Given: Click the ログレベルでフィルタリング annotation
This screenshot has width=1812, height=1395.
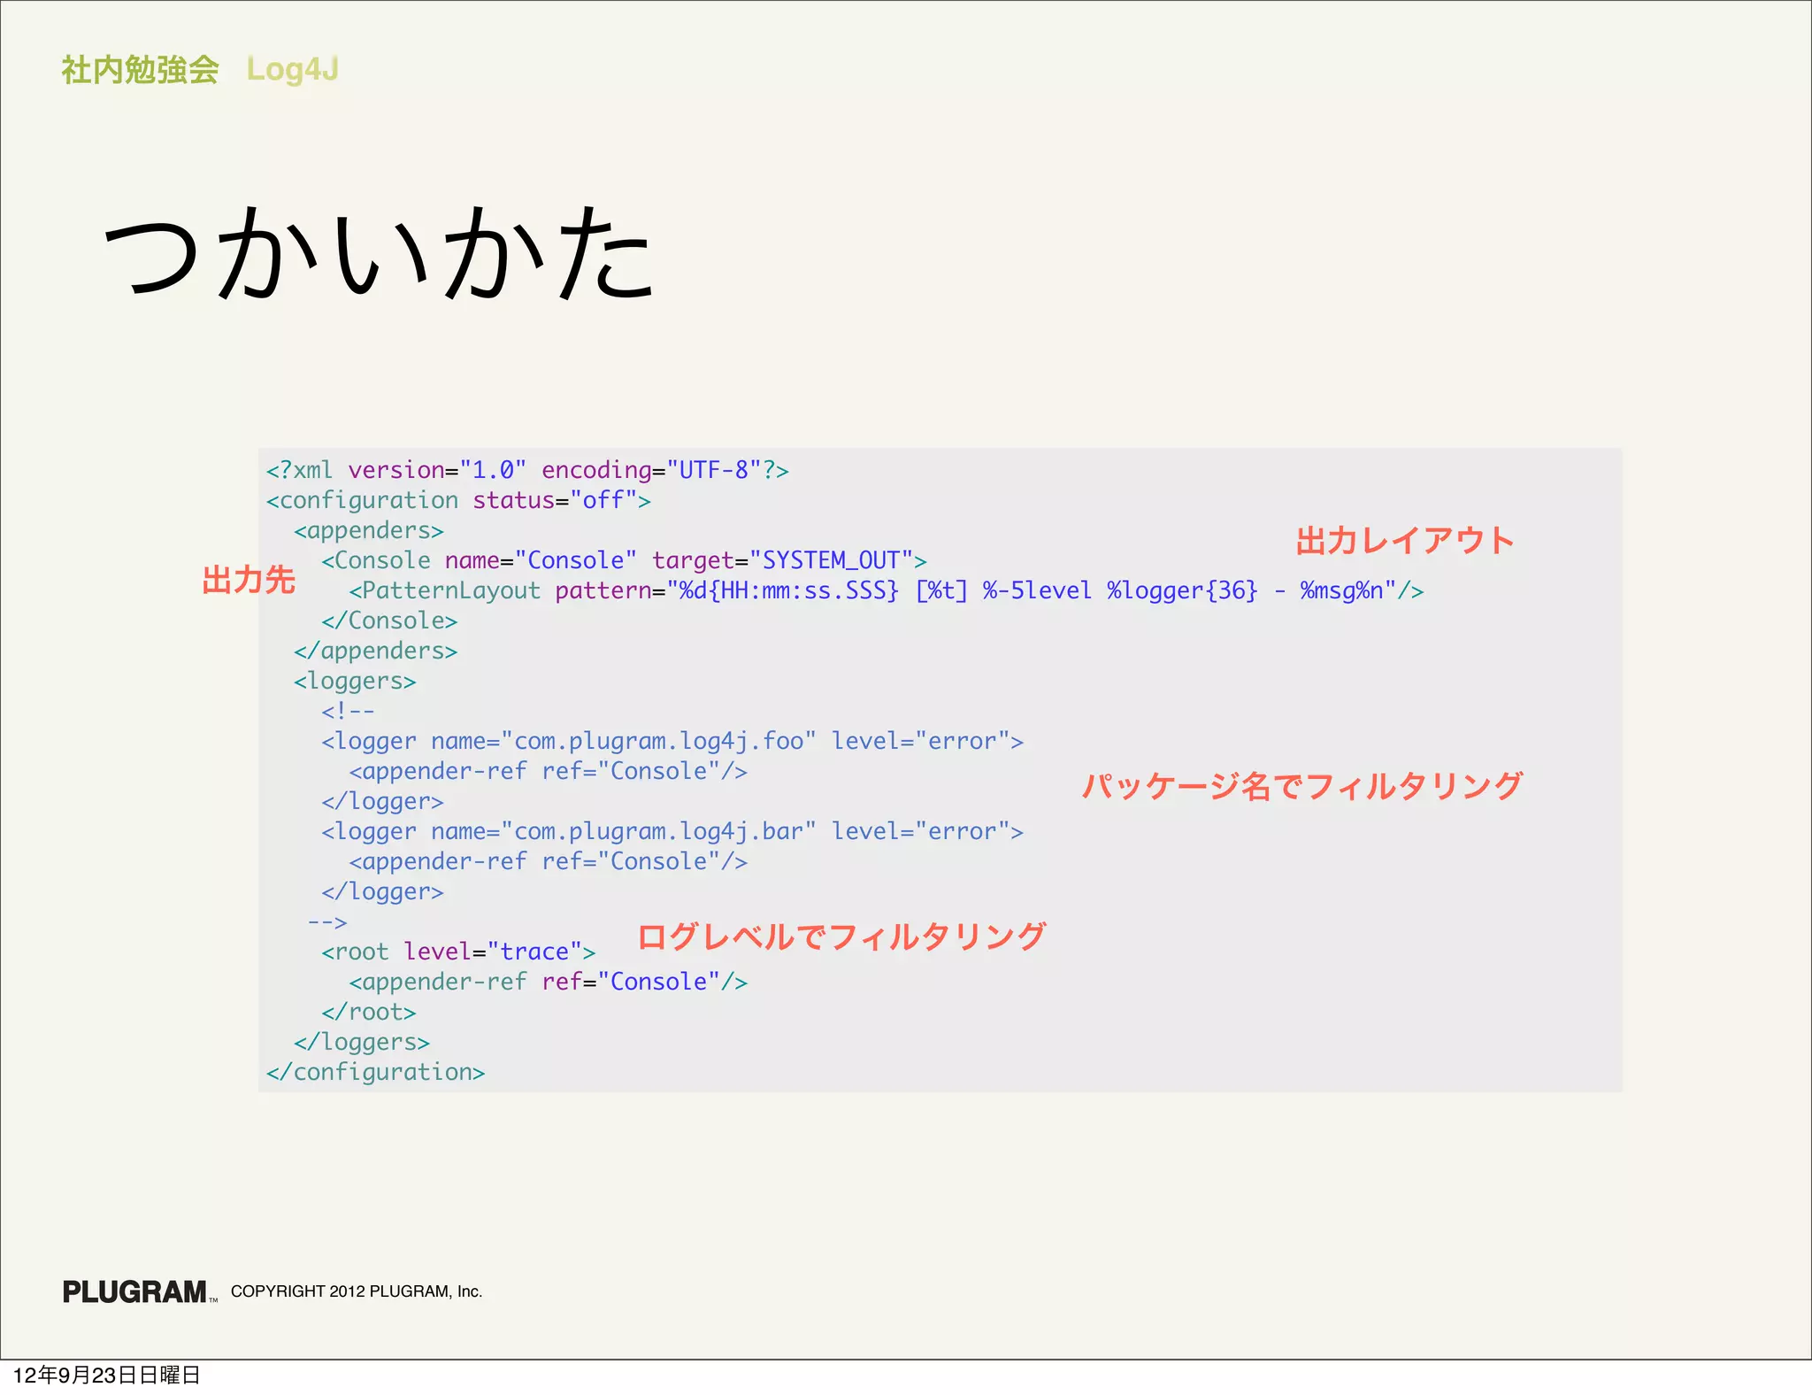Looking at the screenshot, I should pyautogui.click(x=841, y=936).
